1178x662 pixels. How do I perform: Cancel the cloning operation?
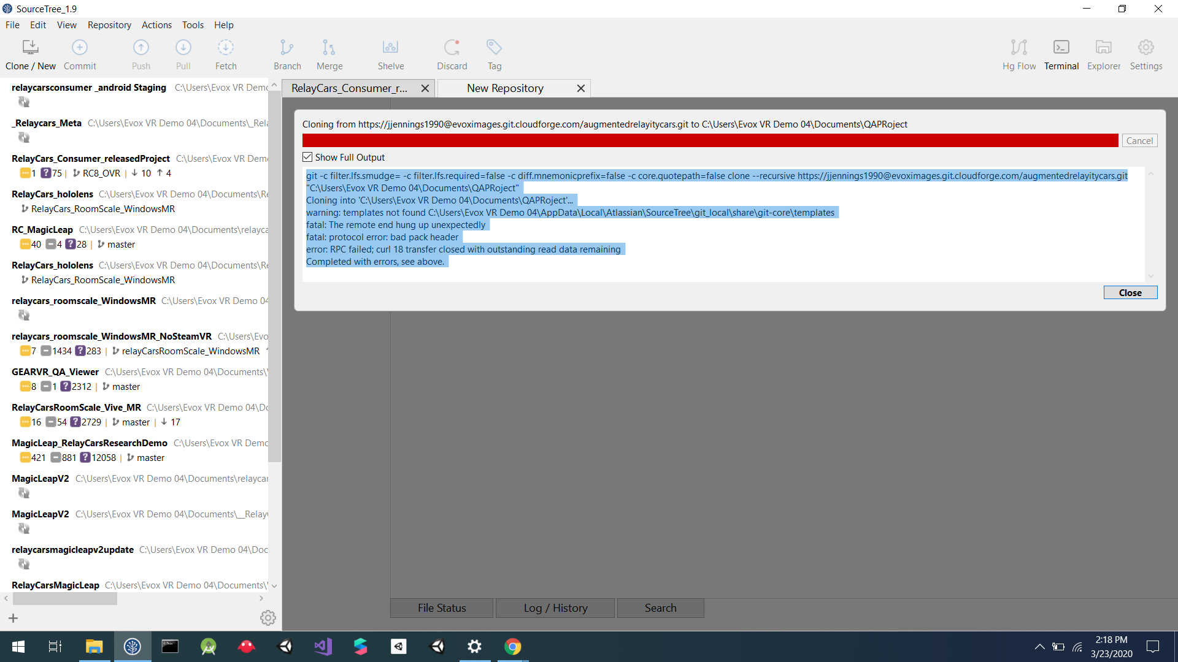pyautogui.click(x=1139, y=140)
